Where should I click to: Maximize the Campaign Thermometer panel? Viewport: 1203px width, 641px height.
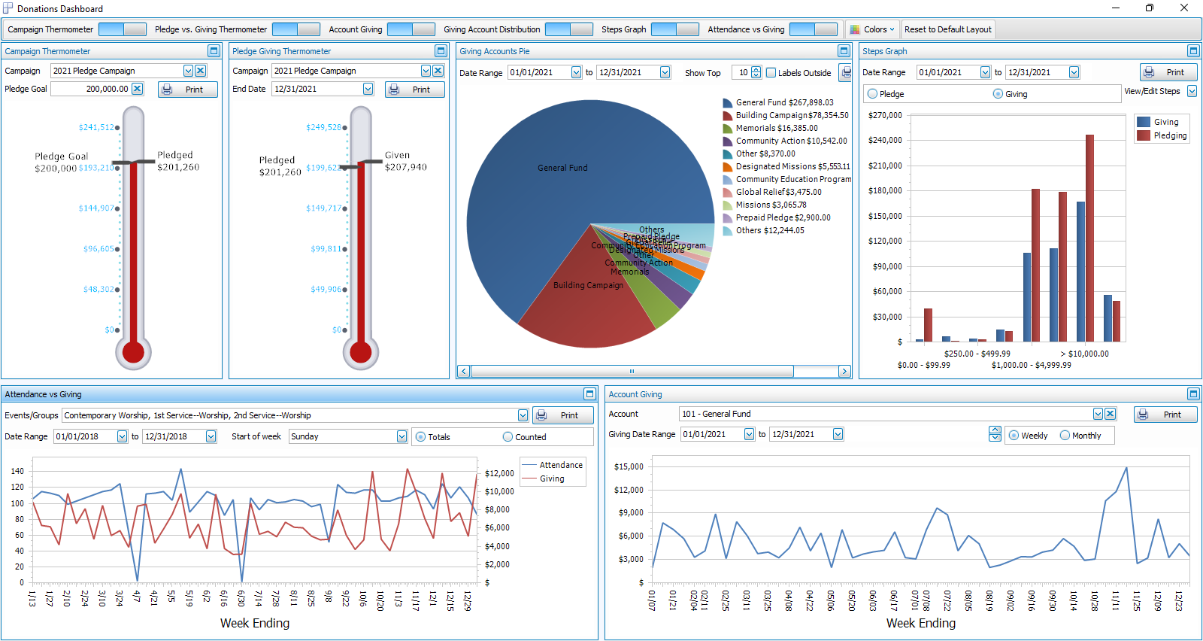click(x=214, y=51)
